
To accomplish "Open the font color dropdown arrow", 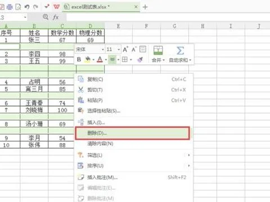I will 106,60.
